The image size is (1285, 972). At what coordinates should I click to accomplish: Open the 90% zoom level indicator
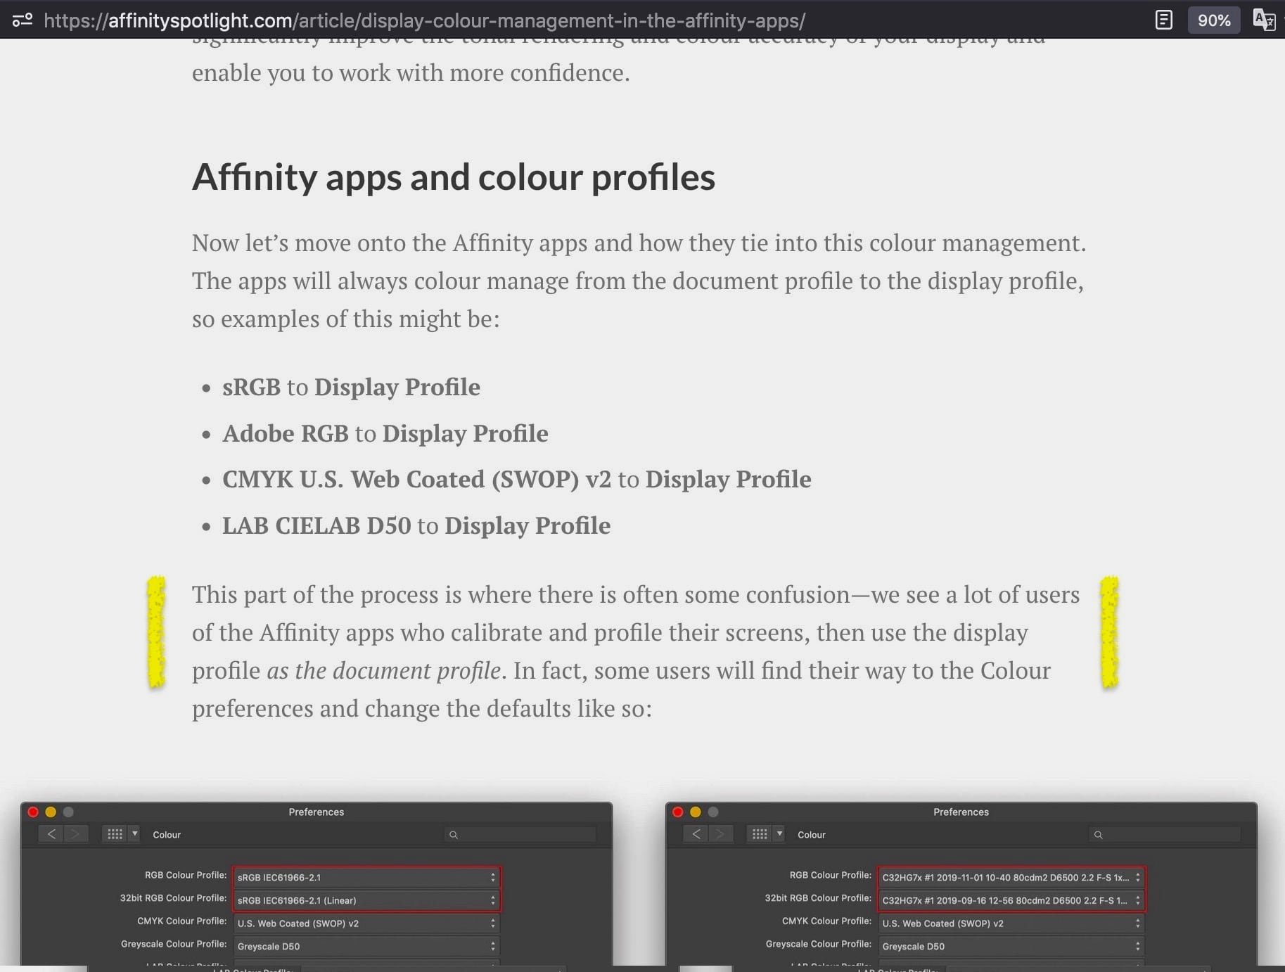click(1214, 20)
